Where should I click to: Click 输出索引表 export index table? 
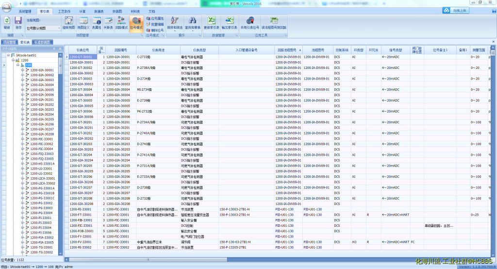(x=230, y=23)
